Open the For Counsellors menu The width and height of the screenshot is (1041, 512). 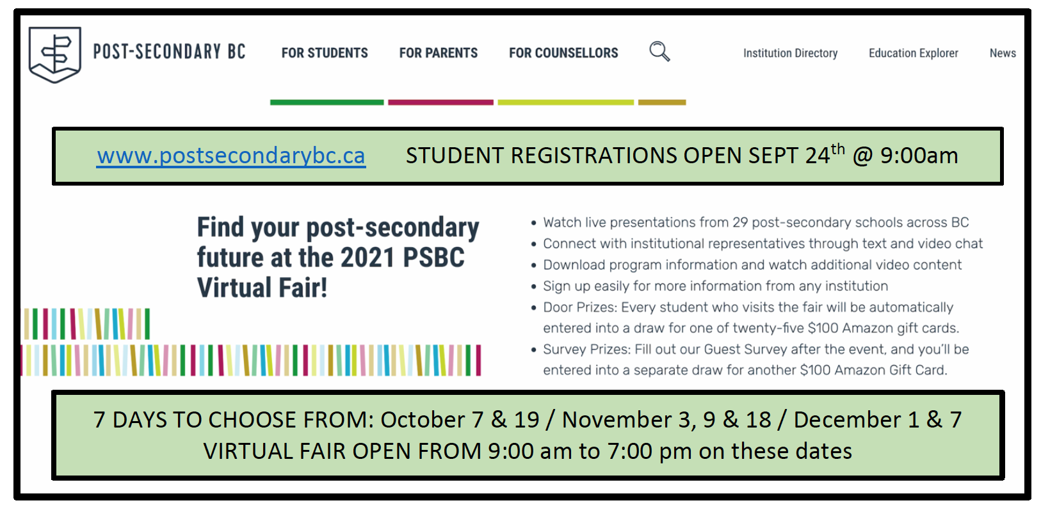pyautogui.click(x=563, y=53)
